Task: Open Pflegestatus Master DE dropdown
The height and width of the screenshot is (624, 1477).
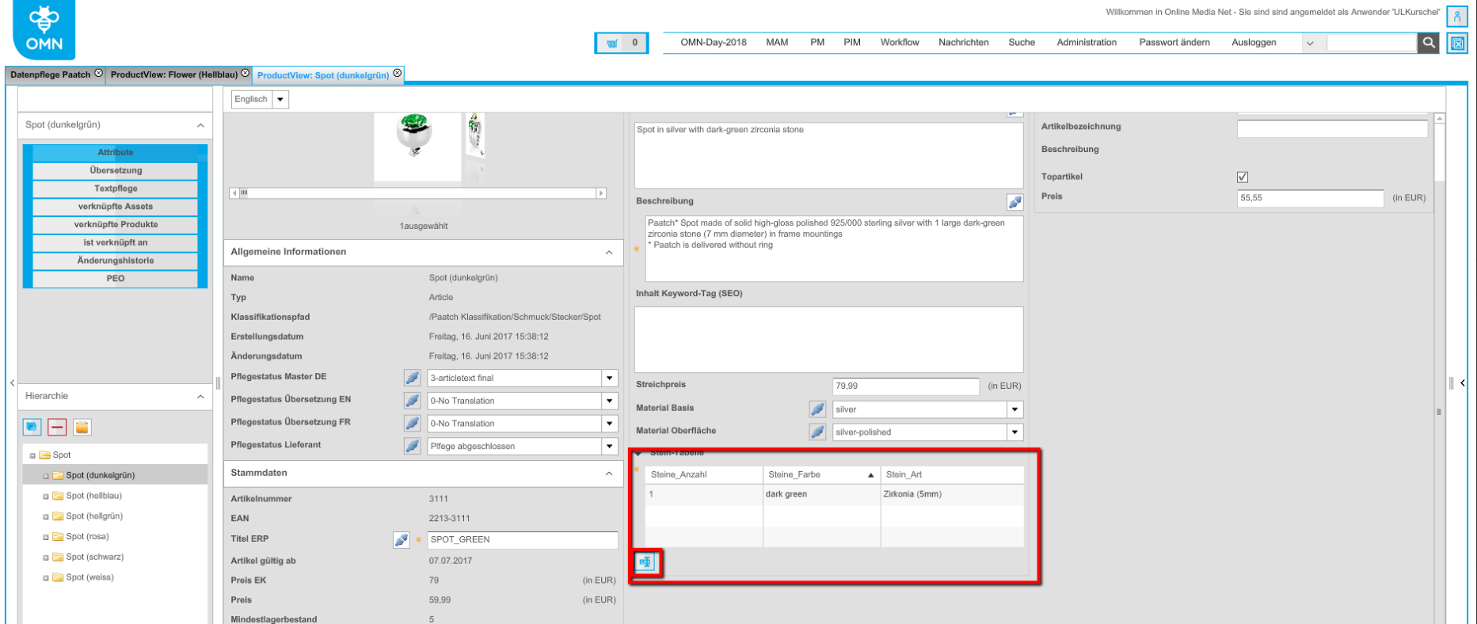Action: [609, 379]
